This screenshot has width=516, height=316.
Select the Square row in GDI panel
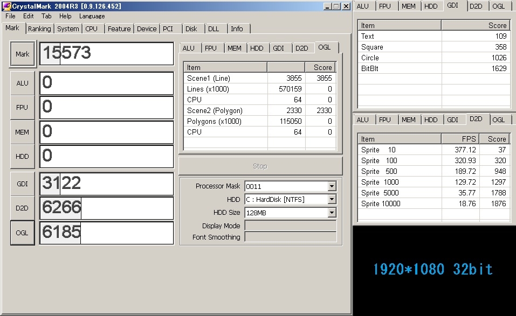tap(434, 47)
